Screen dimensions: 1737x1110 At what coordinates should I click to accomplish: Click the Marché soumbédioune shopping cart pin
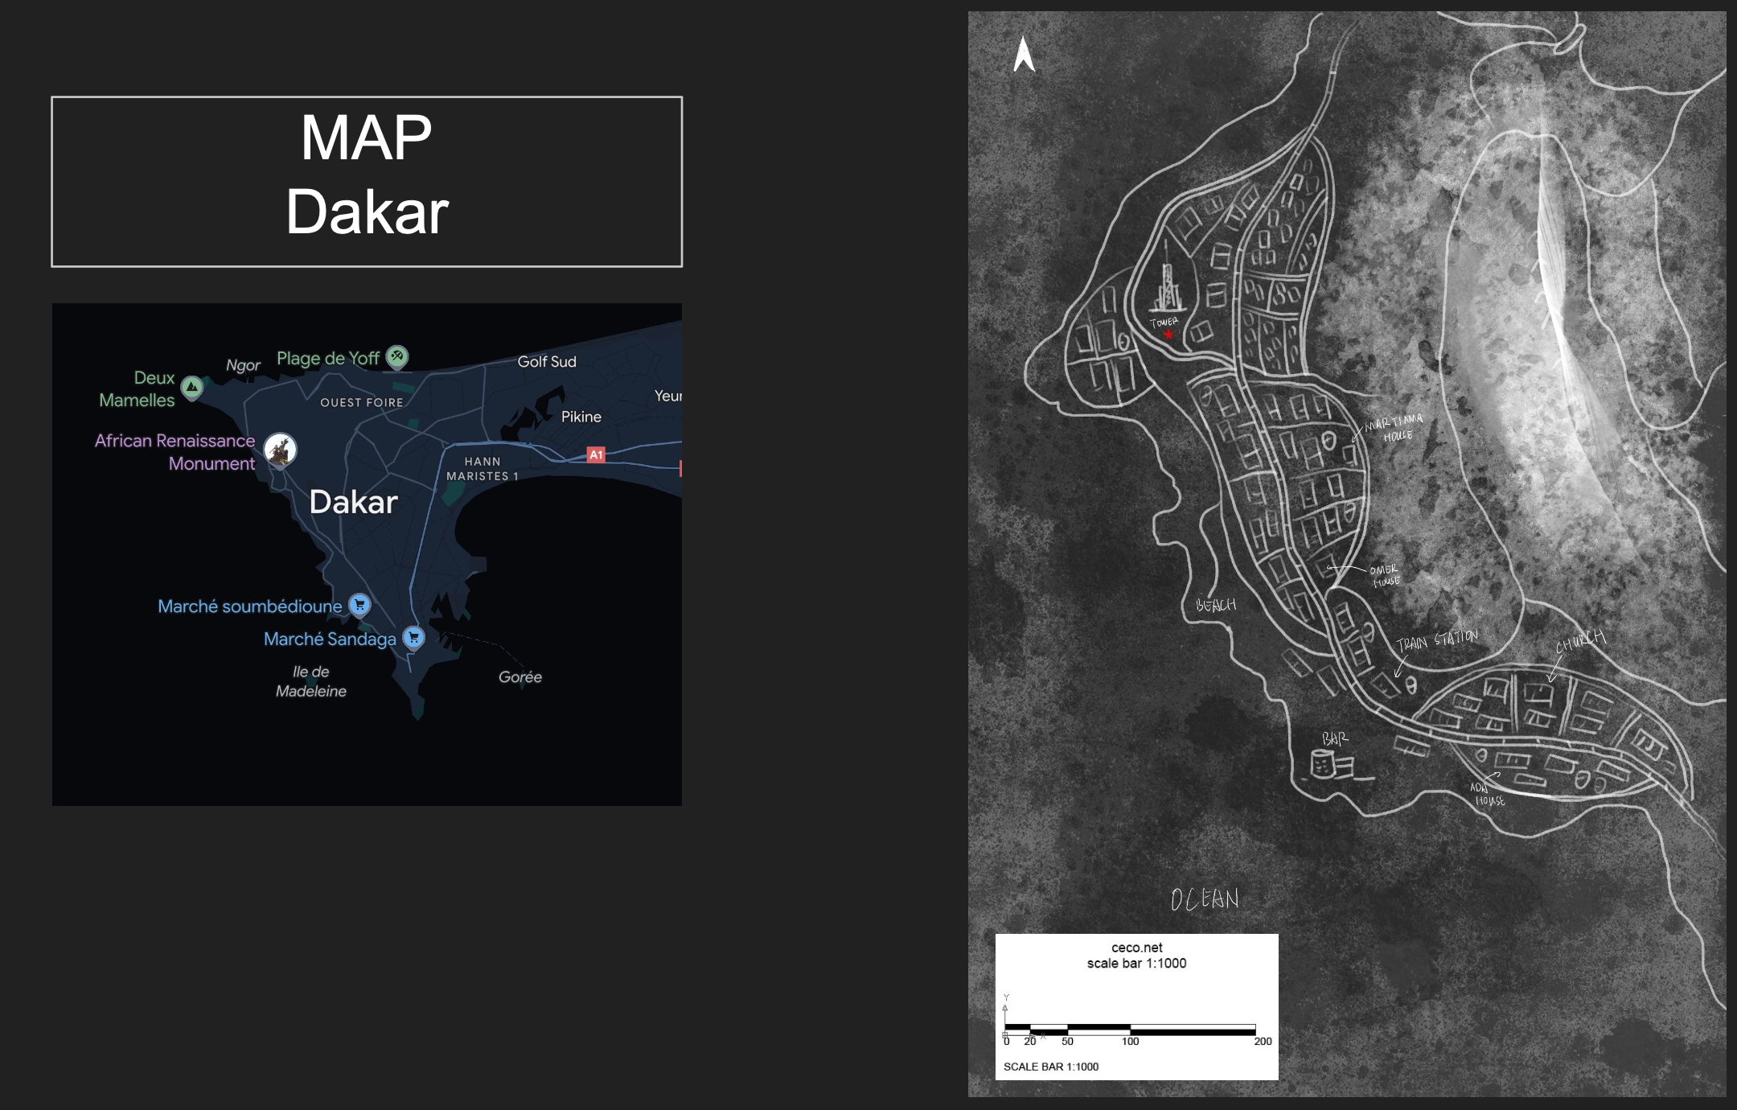click(359, 605)
